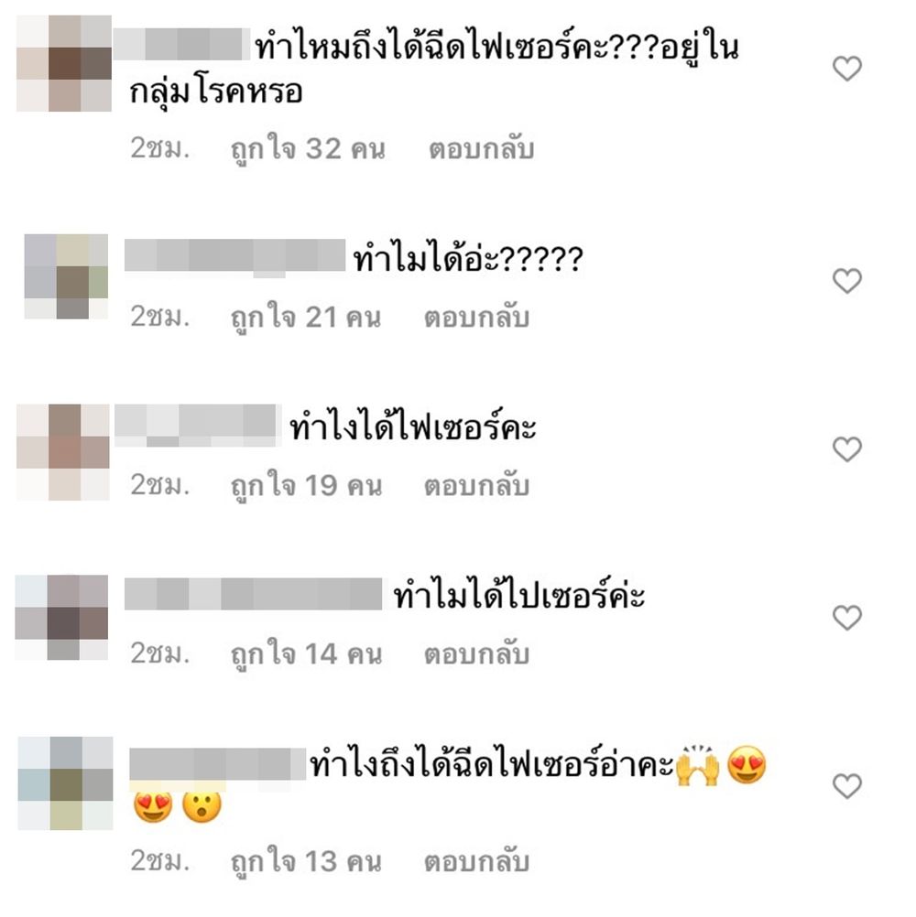Screen dimensions: 916x917
Task: Open the ถูกใจ 21 คน likes list
Action: pos(306,318)
